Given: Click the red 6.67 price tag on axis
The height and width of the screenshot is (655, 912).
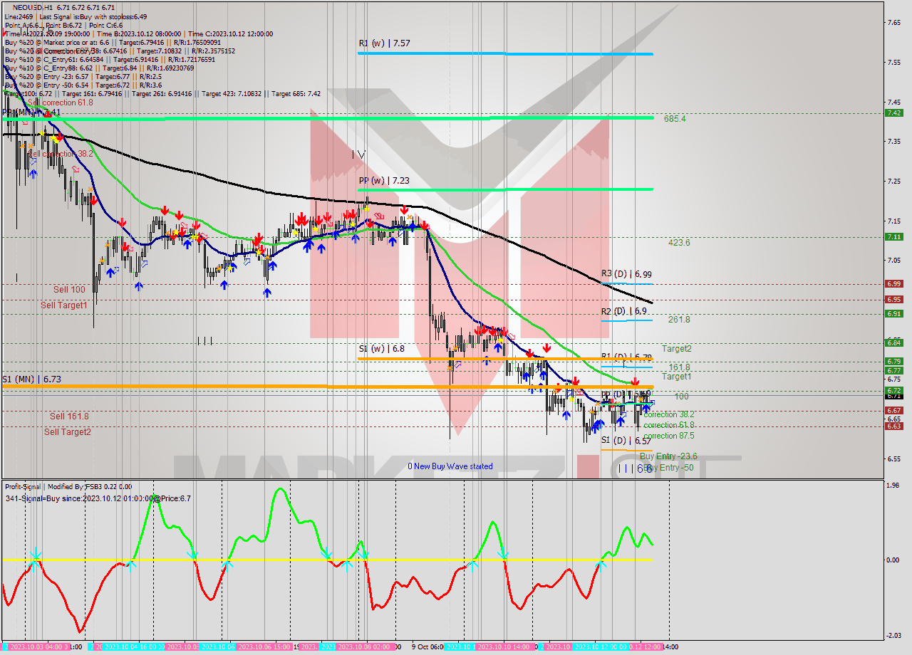Looking at the screenshot, I should point(894,411).
